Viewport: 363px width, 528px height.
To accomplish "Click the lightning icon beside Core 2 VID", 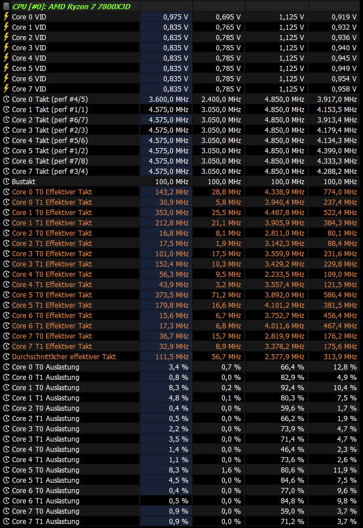I will point(6,37).
